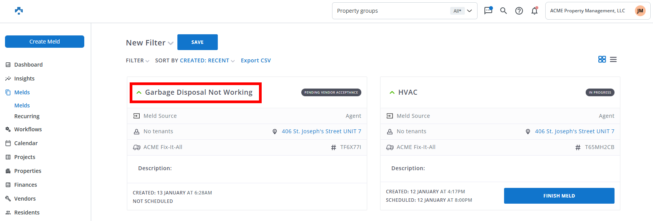Go to Vendors in sidebar
This screenshot has width=653, height=221.
point(25,199)
